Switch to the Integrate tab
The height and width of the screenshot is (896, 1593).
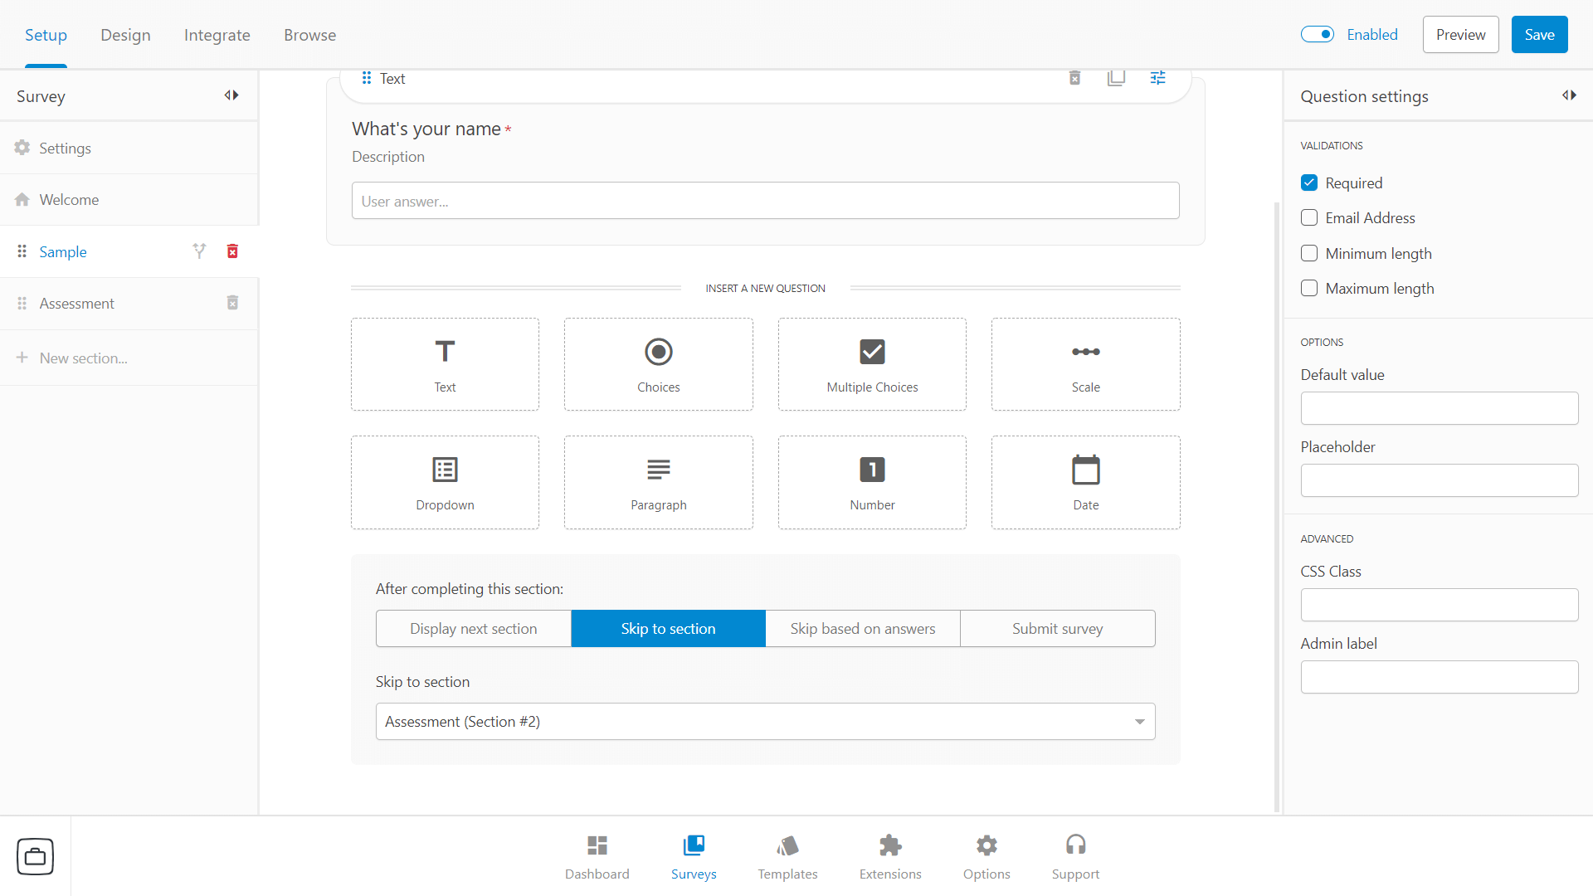[217, 34]
